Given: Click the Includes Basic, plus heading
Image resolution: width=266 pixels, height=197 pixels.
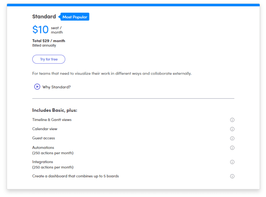Looking at the screenshot, I should click(55, 110).
